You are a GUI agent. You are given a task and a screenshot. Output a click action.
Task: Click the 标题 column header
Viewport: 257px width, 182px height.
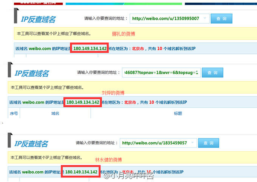point(178,113)
